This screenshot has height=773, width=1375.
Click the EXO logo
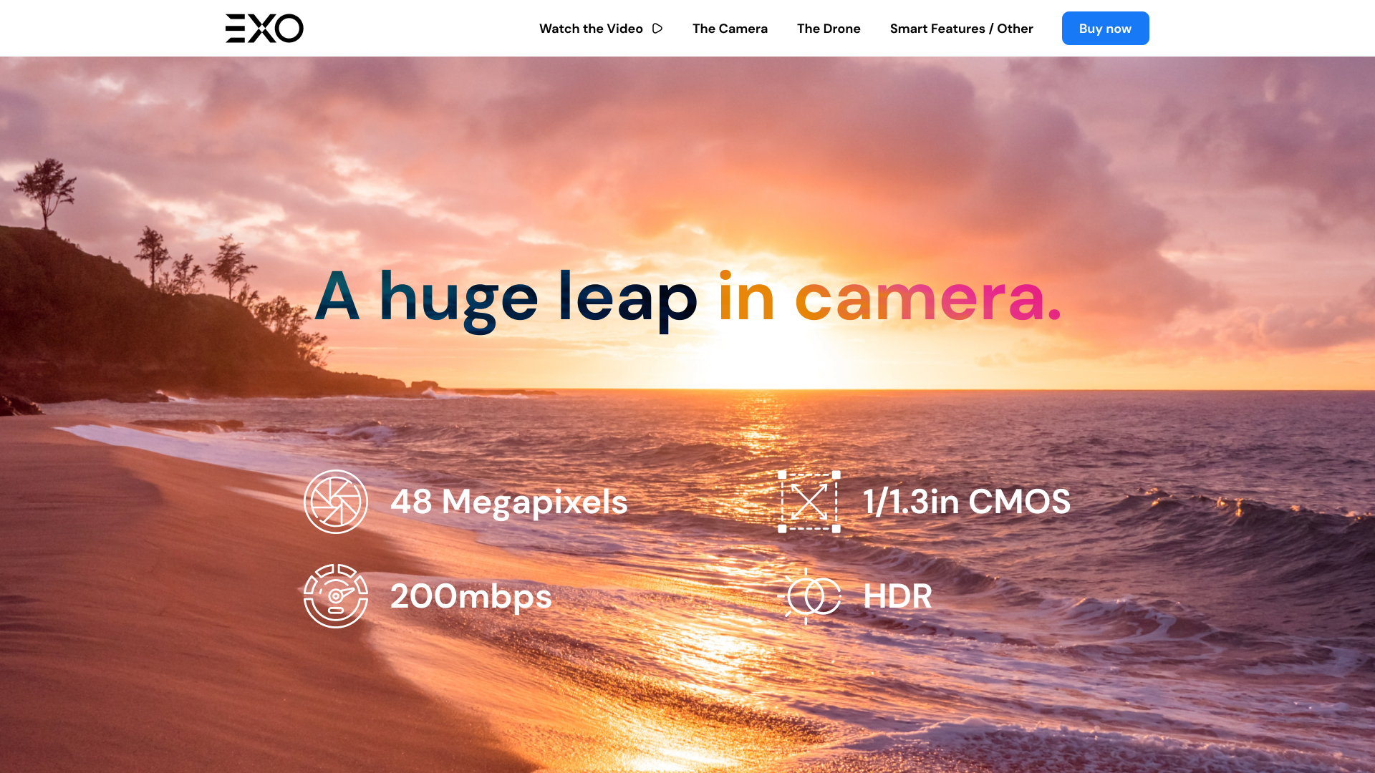click(264, 29)
